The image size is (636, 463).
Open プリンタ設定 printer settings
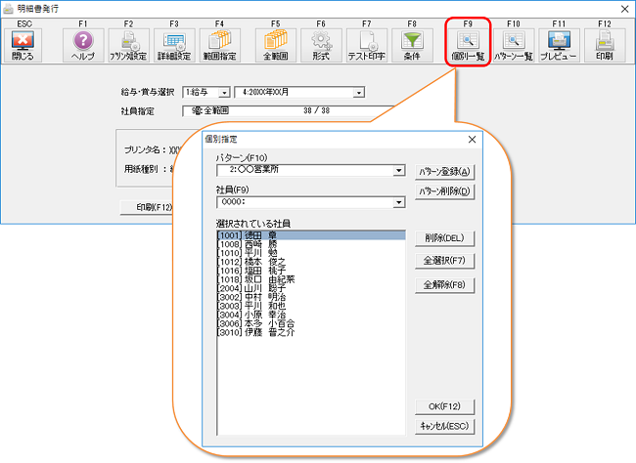tap(128, 44)
